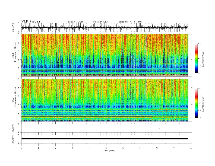
Task: Click the "2" tick on the Time axis
Action: click(55, 148)
